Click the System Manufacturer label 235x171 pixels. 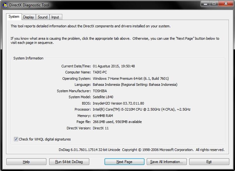point(74,91)
